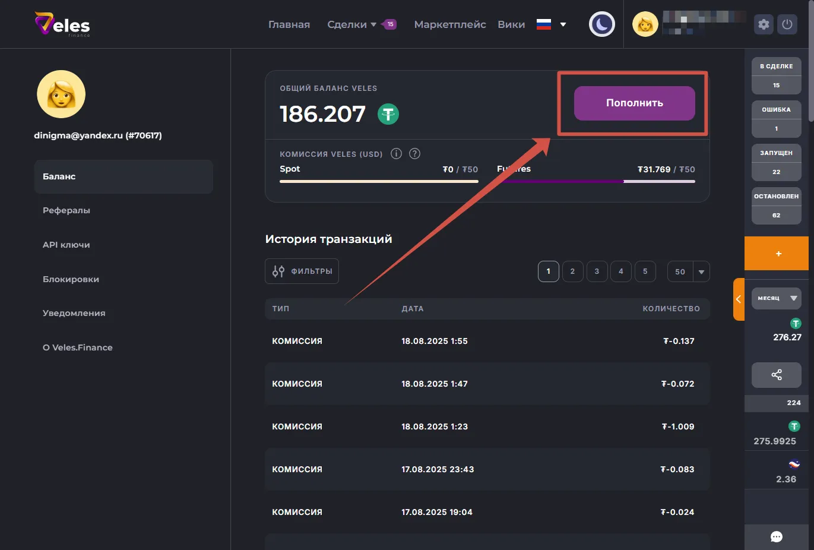Open settings via the gear icon

(x=764, y=24)
